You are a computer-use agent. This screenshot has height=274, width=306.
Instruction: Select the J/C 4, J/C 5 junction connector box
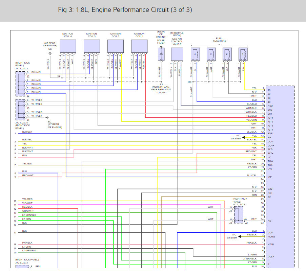(x=20, y=110)
